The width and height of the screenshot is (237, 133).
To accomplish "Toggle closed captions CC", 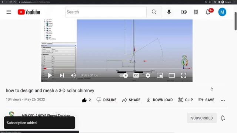I will [136, 75].
